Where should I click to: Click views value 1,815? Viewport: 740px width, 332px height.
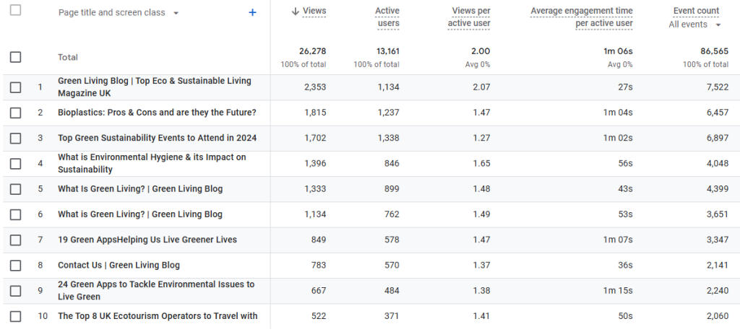point(315,113)
